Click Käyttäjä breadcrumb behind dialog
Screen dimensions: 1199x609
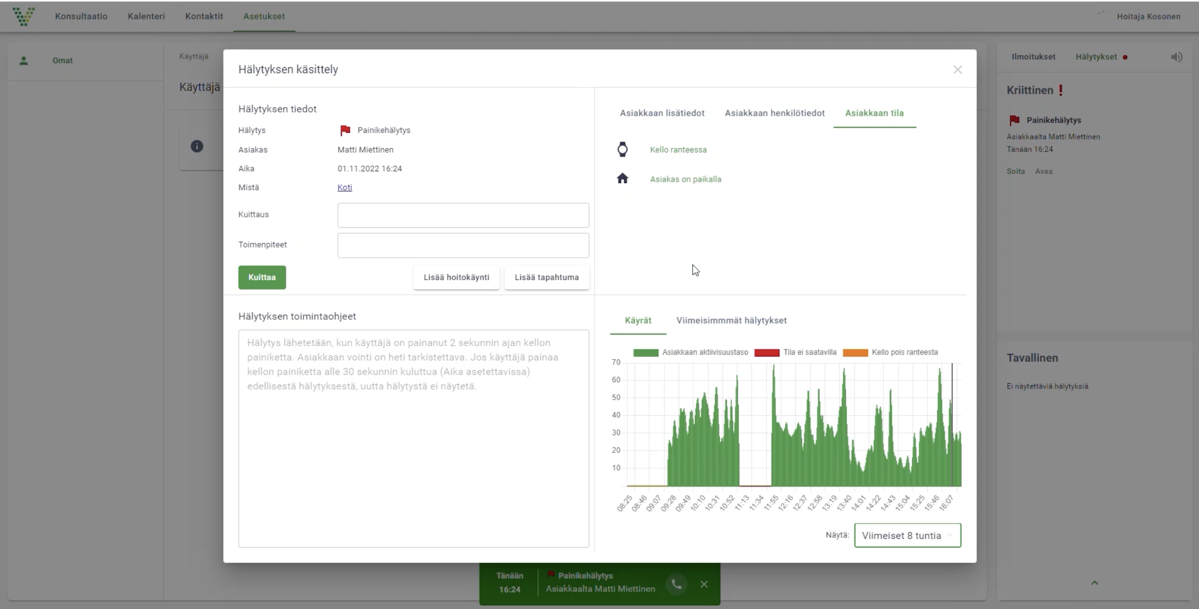pos(194,57)
